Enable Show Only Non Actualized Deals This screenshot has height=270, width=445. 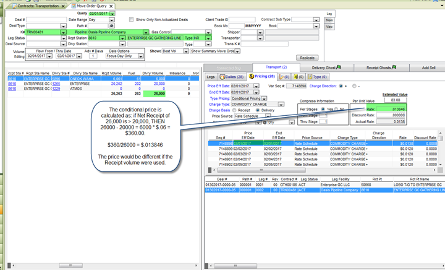point(131,20)
